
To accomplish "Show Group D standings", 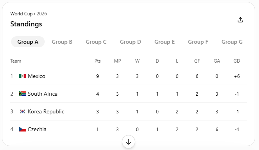I will click(x=130, y=42).
